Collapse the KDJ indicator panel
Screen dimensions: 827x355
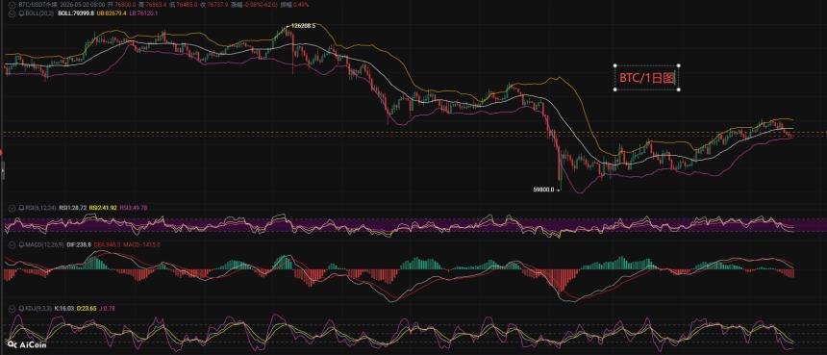pyautogui.click(x=13, y=308)
